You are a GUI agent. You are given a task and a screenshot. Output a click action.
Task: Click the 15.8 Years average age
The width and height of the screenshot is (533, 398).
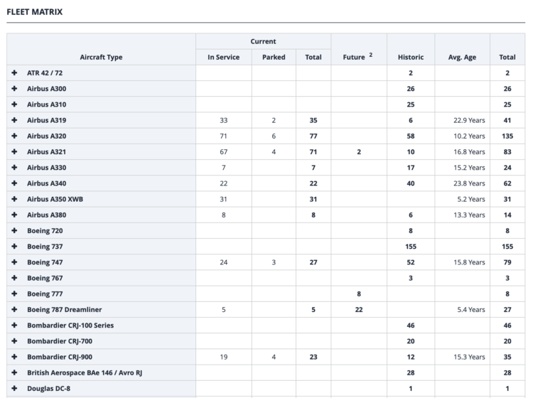[469, 262]
